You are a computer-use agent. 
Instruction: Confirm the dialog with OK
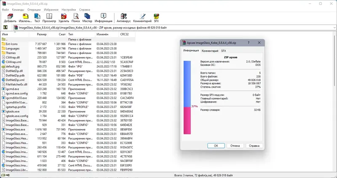(216, 146)
